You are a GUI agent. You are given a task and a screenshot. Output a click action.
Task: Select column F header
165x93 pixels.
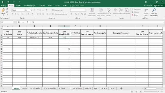[x=75, y=26]
